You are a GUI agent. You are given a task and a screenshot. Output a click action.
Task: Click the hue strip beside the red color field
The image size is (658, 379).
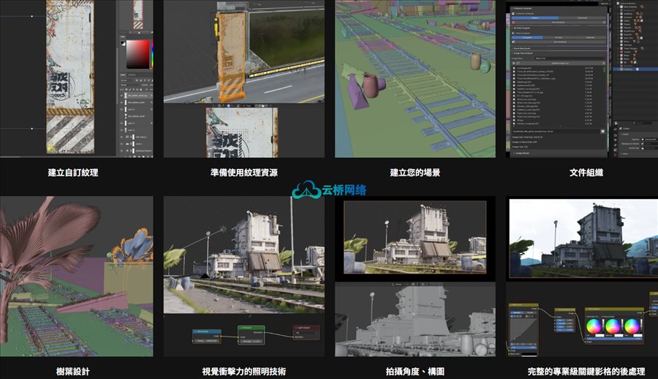pyautogui.click(x=151, y=53)
